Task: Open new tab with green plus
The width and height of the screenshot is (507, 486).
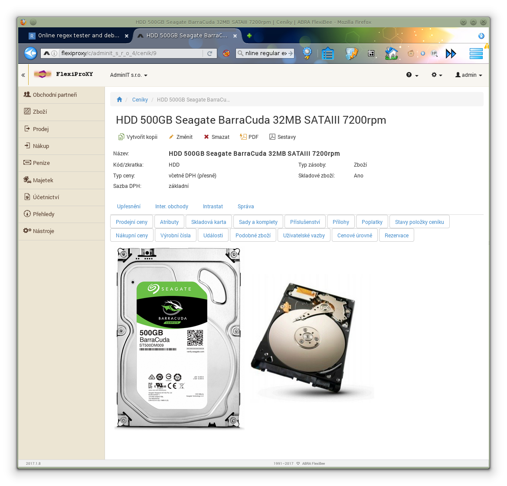Action: click(x=249, y=36)
